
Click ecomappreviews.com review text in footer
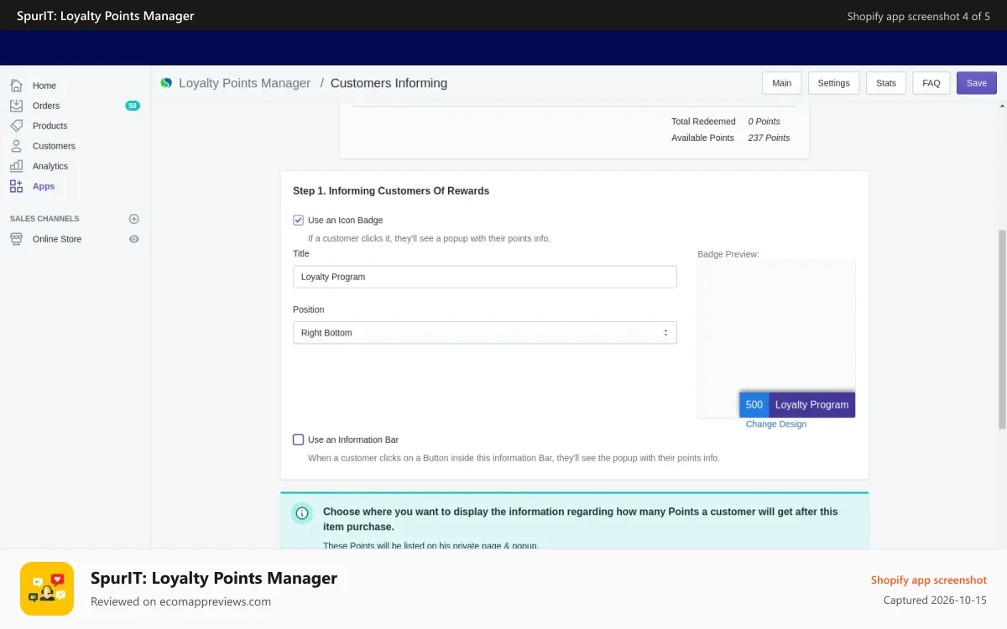click(x=180, y=601)
